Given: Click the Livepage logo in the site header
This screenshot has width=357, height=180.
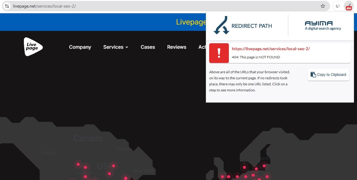Looking at the screenshot, I should [x=33, y=47].
